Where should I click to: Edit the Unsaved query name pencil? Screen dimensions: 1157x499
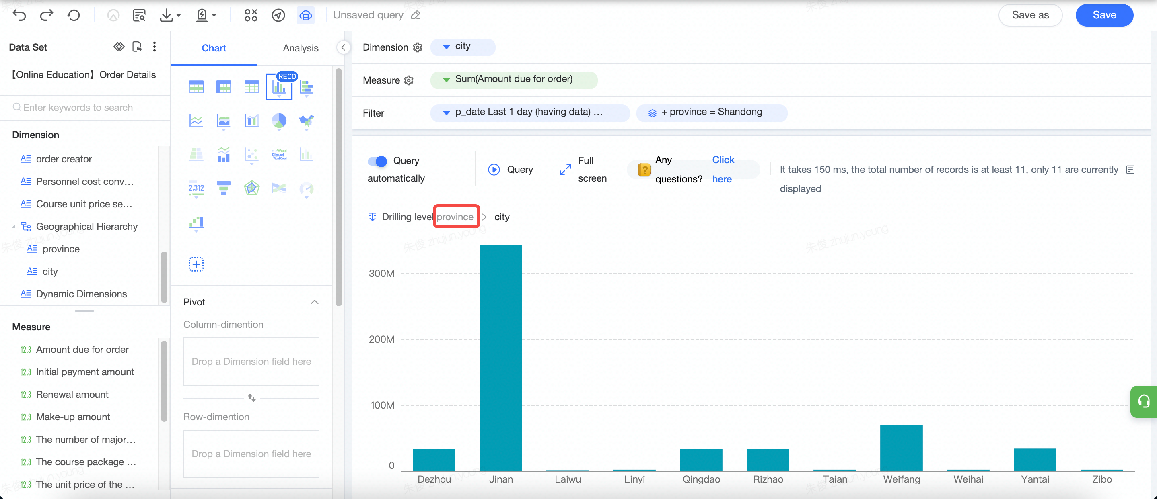pos(416,15)
